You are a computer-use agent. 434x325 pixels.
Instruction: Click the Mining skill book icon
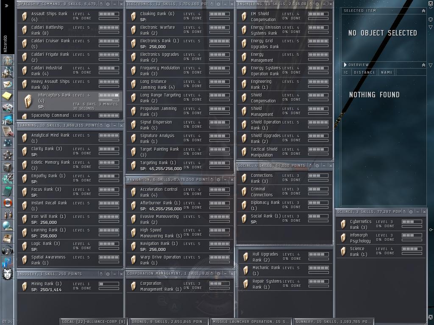pyautogui.click(x=24, y=286)
